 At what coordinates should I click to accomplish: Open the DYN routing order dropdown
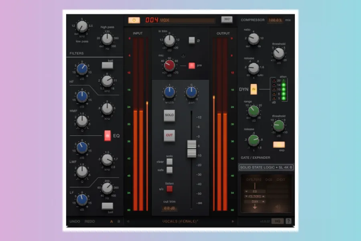click(254, 201)
